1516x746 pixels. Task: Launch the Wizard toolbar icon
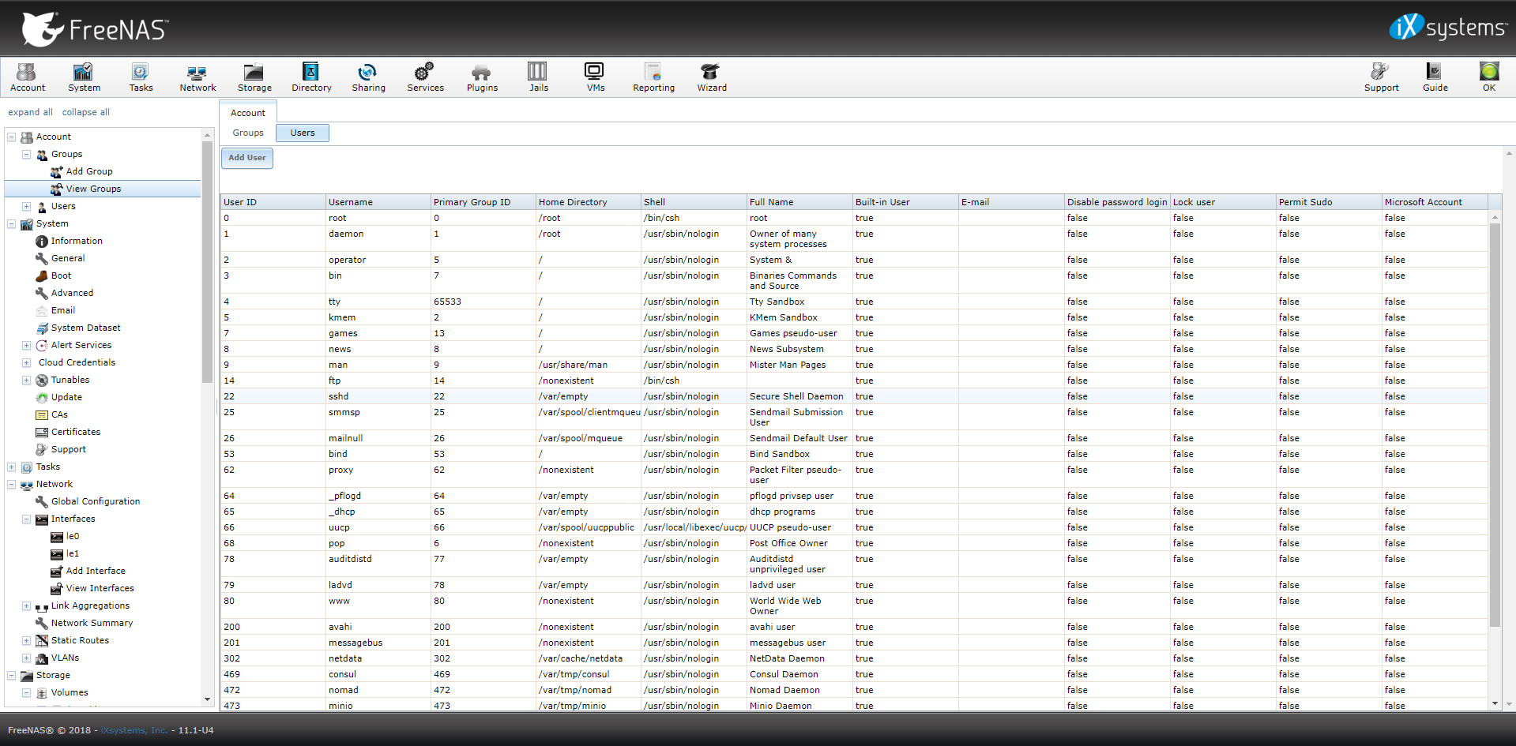(711, 77)
